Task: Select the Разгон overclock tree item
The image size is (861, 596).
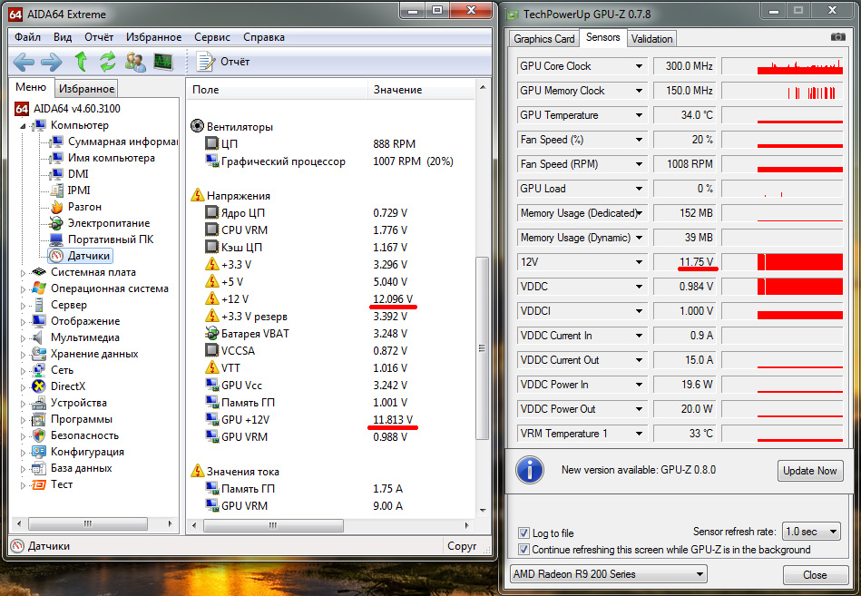Action: [x=75, y=207]
